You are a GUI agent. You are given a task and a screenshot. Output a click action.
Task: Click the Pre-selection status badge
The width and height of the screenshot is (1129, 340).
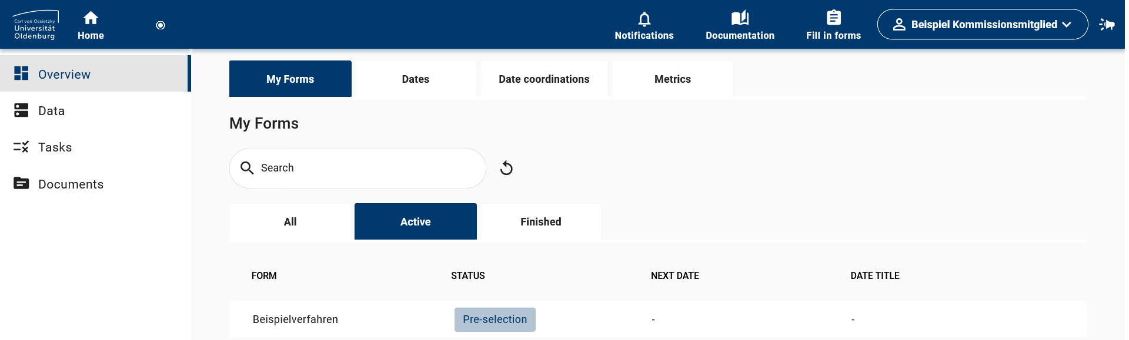click(495, 319)
